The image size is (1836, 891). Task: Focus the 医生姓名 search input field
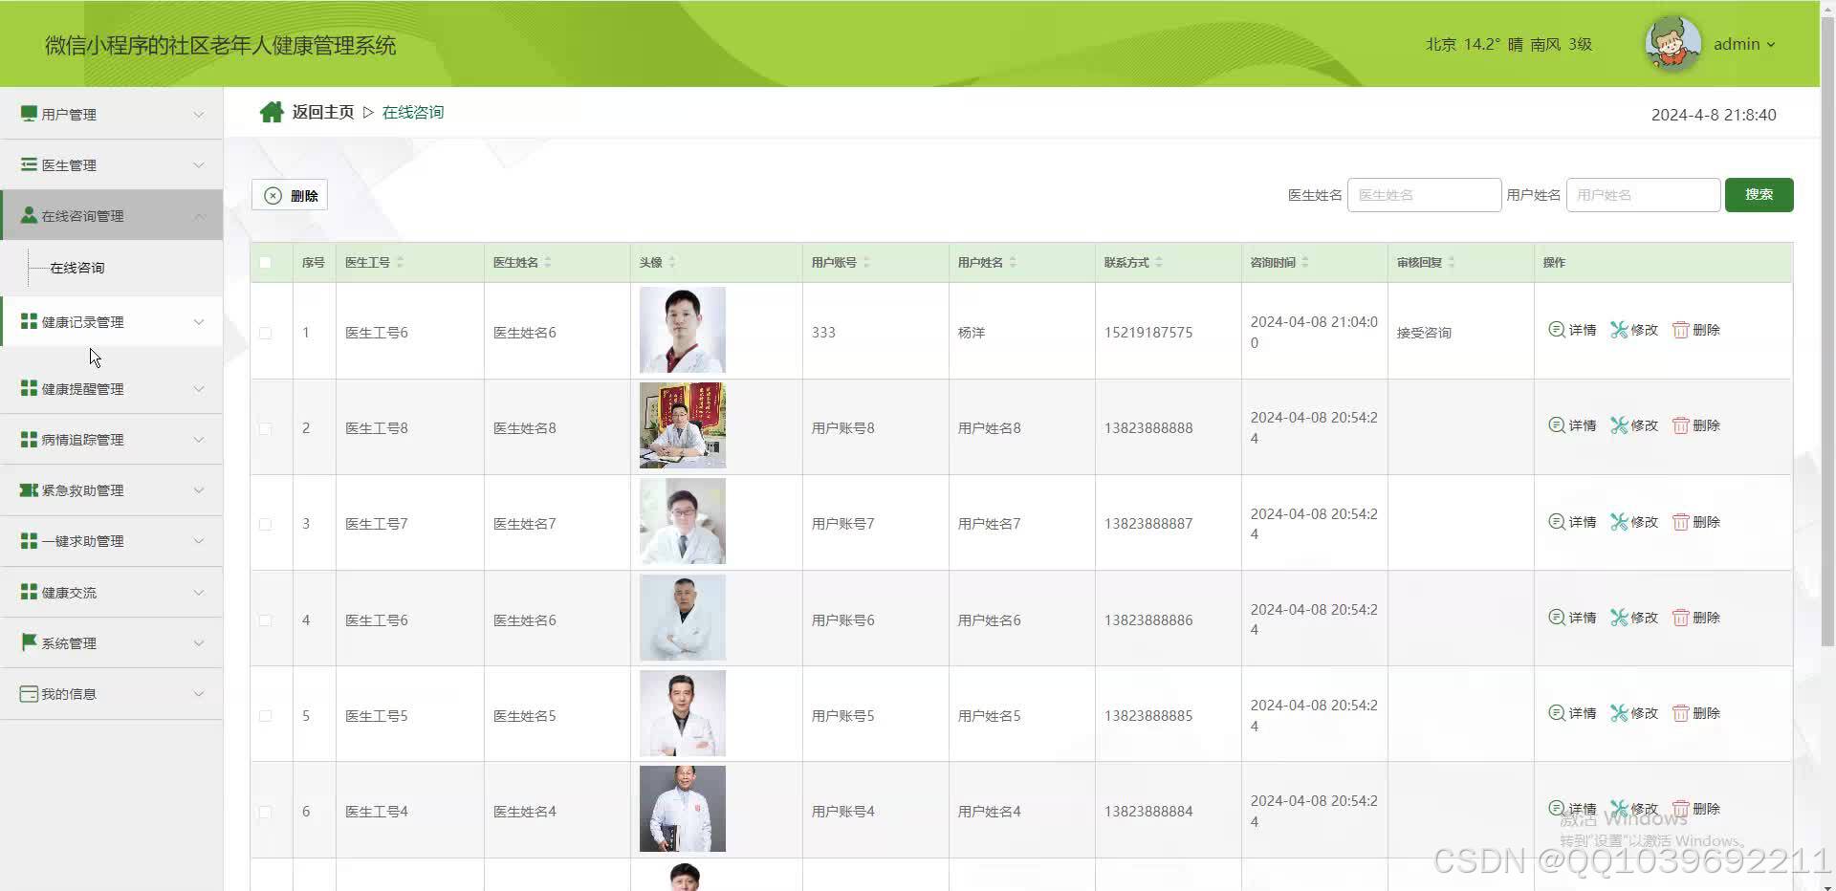1423,195
